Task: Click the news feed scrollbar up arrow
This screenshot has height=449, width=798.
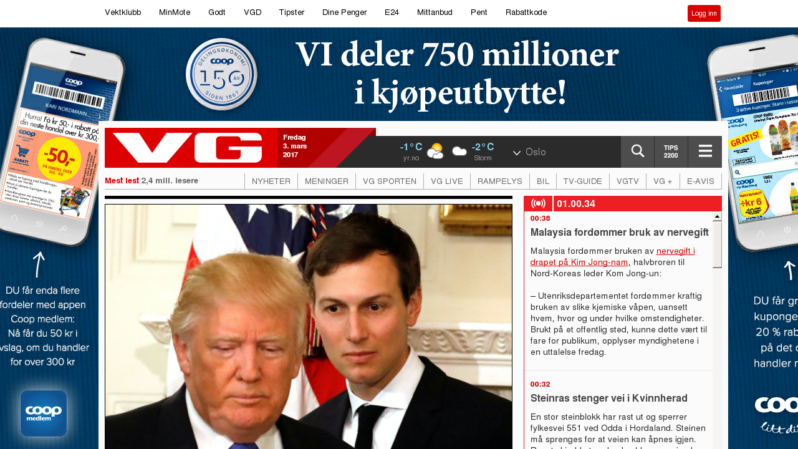Action: [x=717, y=216]
